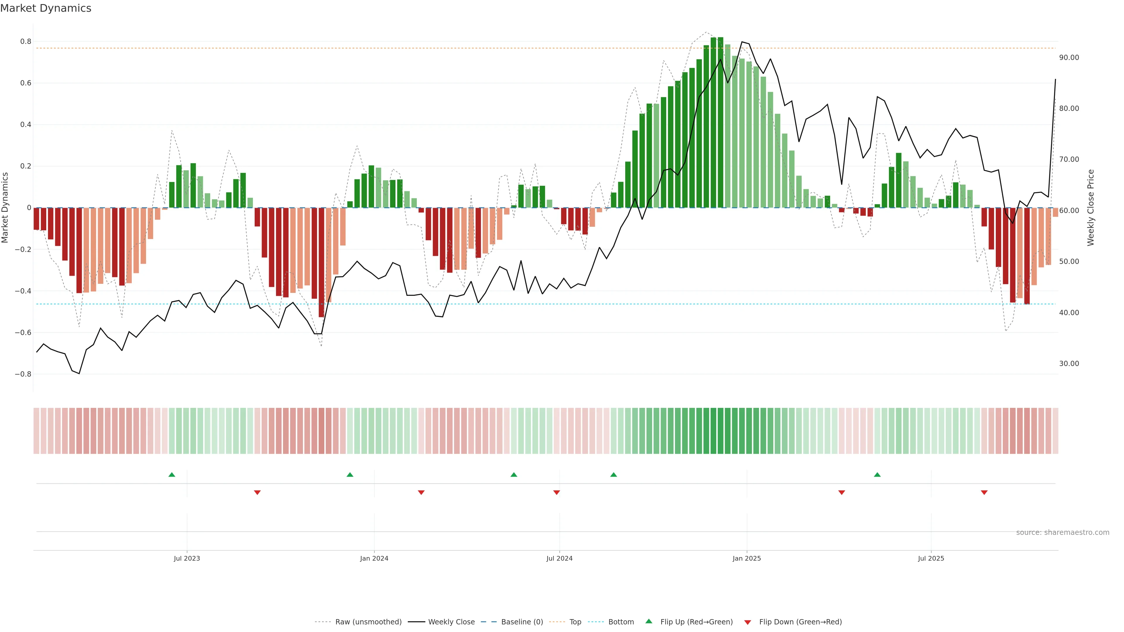The image size is (1124, 632).
Task: Click the Jul 2024 x-axis label
Action: (x=559, y=558)
